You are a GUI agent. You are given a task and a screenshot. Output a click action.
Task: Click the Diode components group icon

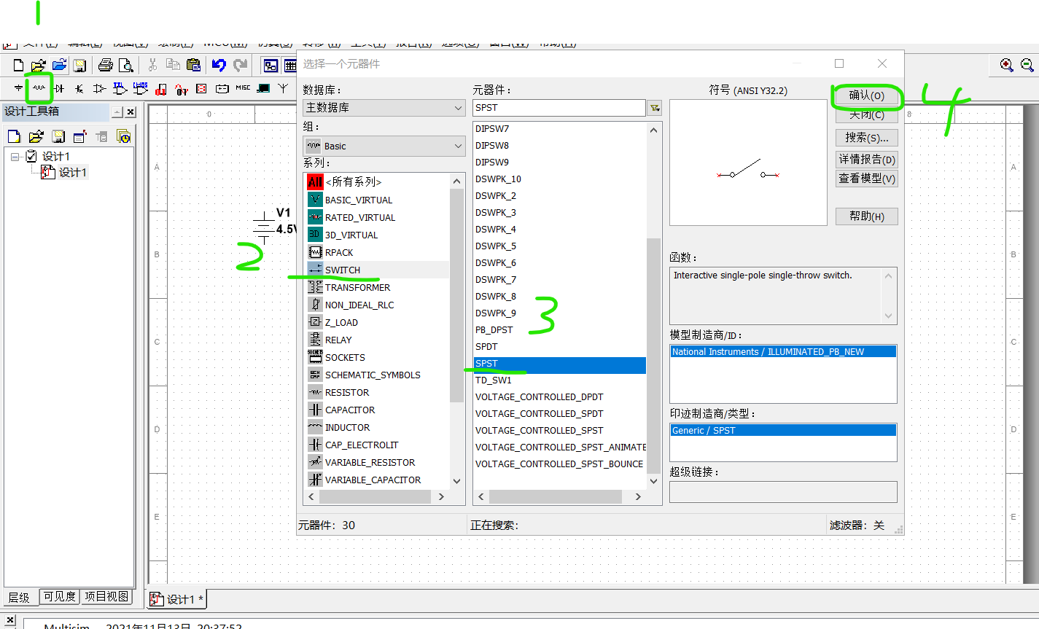point(60,89)
